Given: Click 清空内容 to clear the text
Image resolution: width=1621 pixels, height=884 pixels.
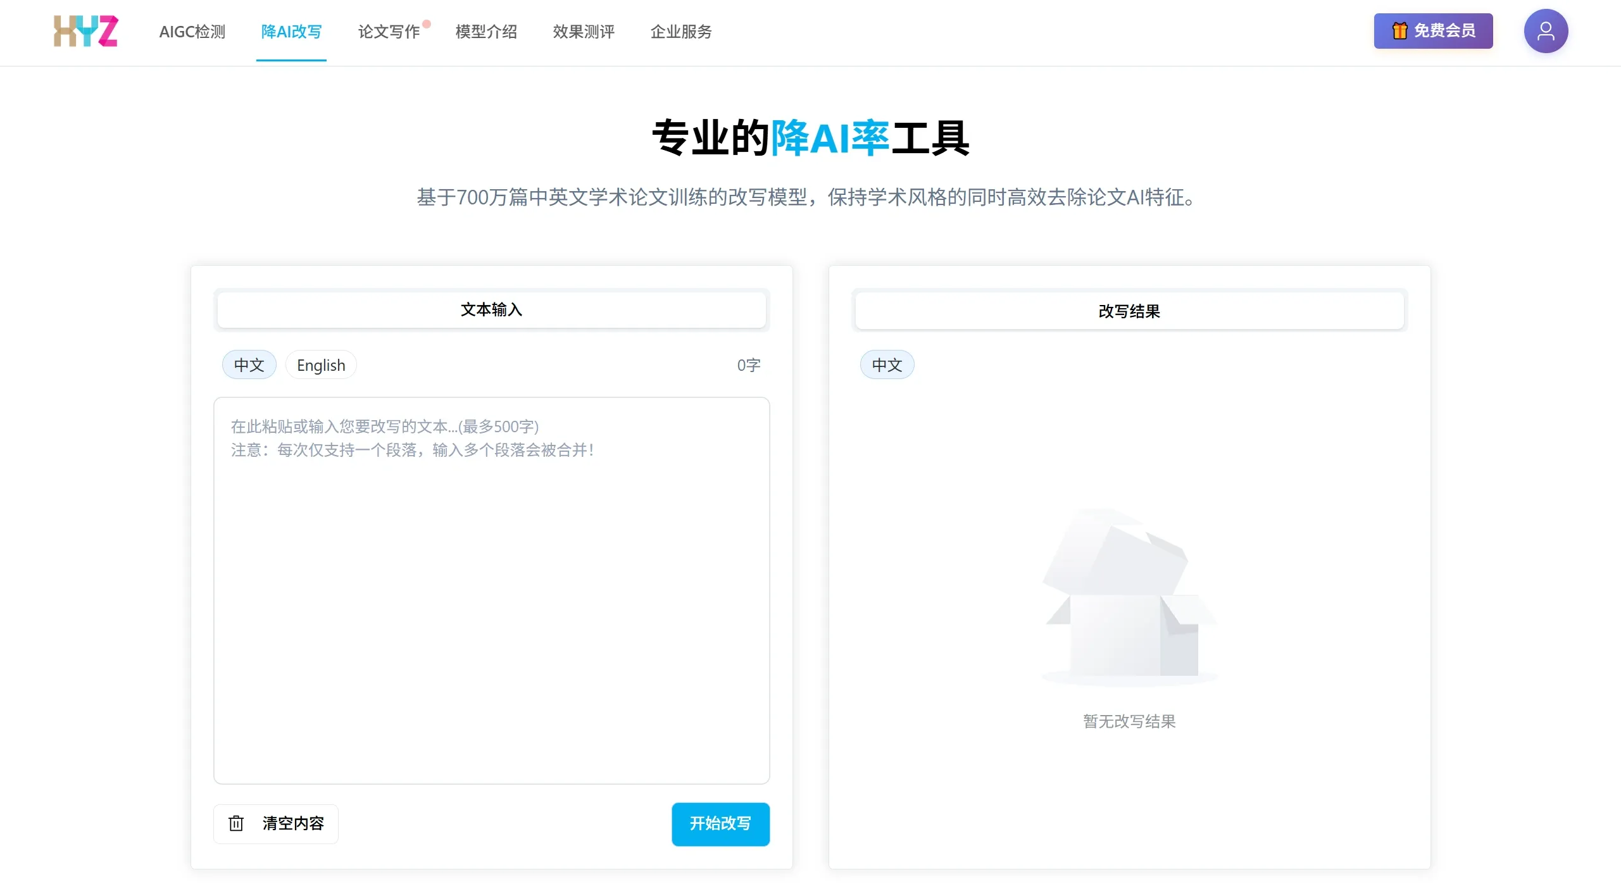Looking at the screenshot, I should point(292,823).
